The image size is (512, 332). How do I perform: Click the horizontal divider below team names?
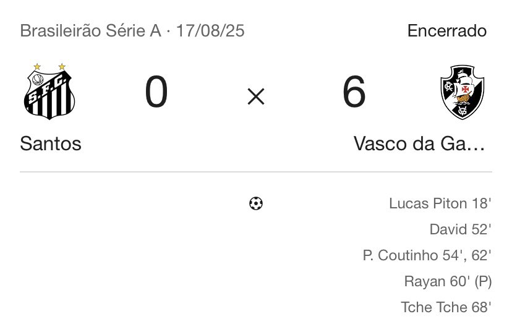point(255,172)
